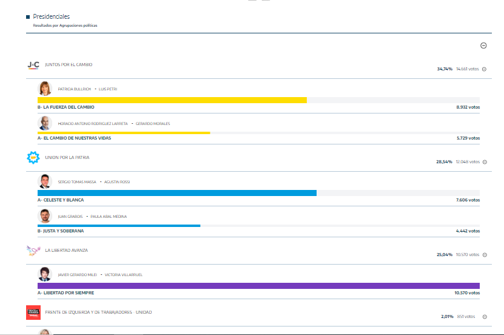
Task: Click La Libertad Avanza eagle logo
Action: coord(33,251)
